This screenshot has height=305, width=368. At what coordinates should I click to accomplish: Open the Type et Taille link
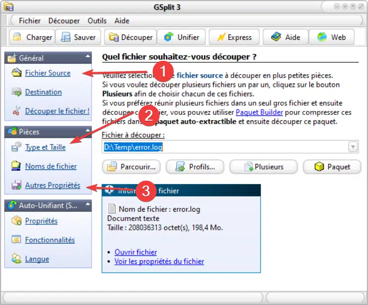tap(46, 147)
